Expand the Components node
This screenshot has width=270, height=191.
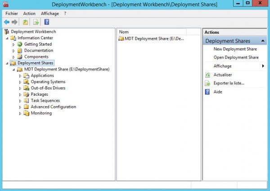(x=13, y=57)
